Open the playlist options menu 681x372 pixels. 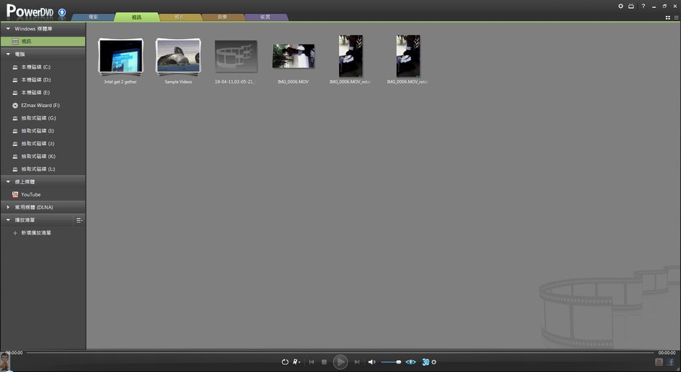click(79, 221)
